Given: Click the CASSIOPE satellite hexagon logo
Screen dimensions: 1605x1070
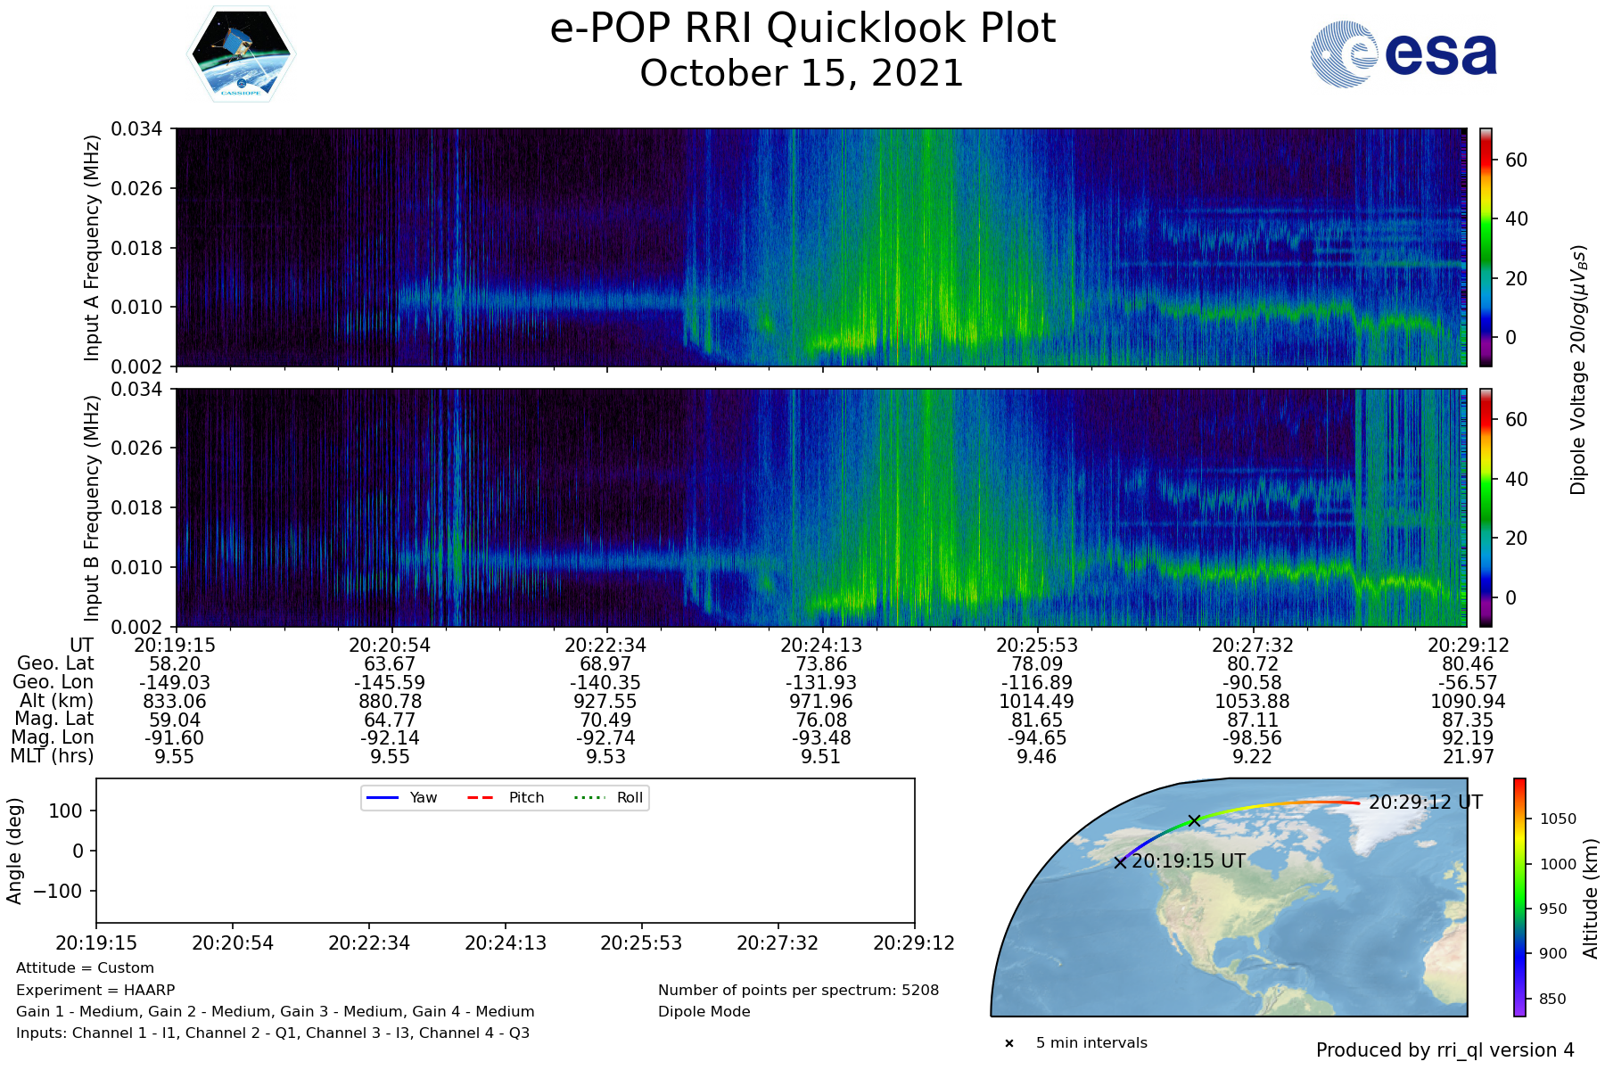Looking at the screenshot, I should point(241,54).
